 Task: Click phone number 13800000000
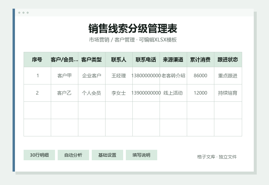(146, 75)
